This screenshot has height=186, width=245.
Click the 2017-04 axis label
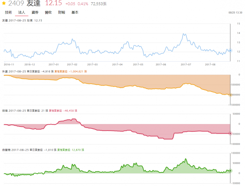pyautogui.click(x=117, y=65)
